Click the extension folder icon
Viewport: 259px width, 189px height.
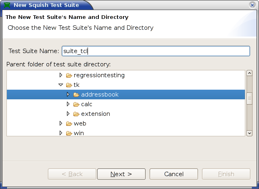coord(76,114)
